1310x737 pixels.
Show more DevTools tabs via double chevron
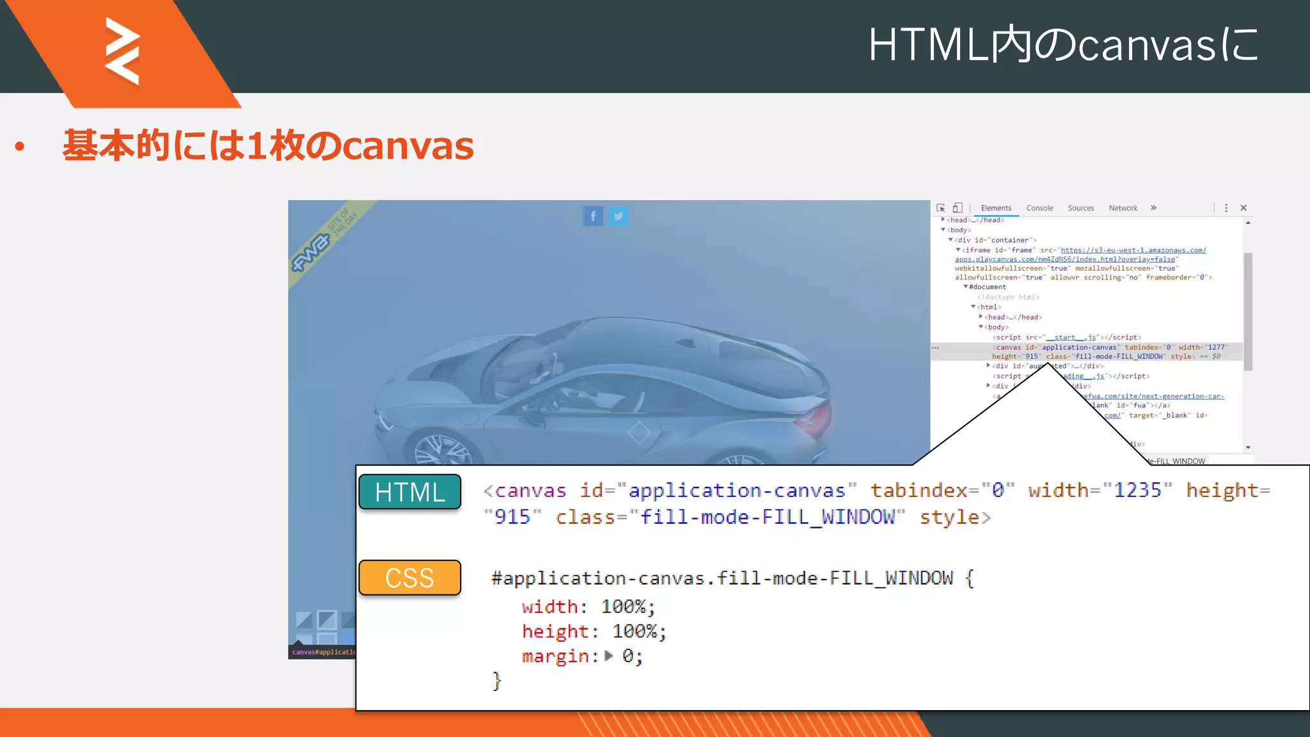point(1153,208)
